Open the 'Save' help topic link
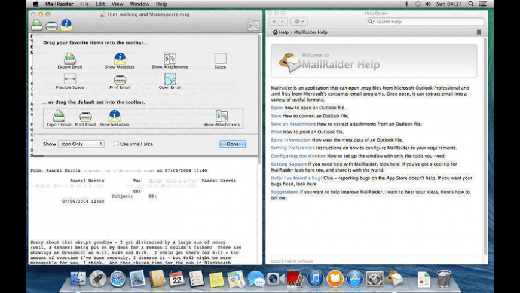The image size is (520, 293). [x=276, y=115]
